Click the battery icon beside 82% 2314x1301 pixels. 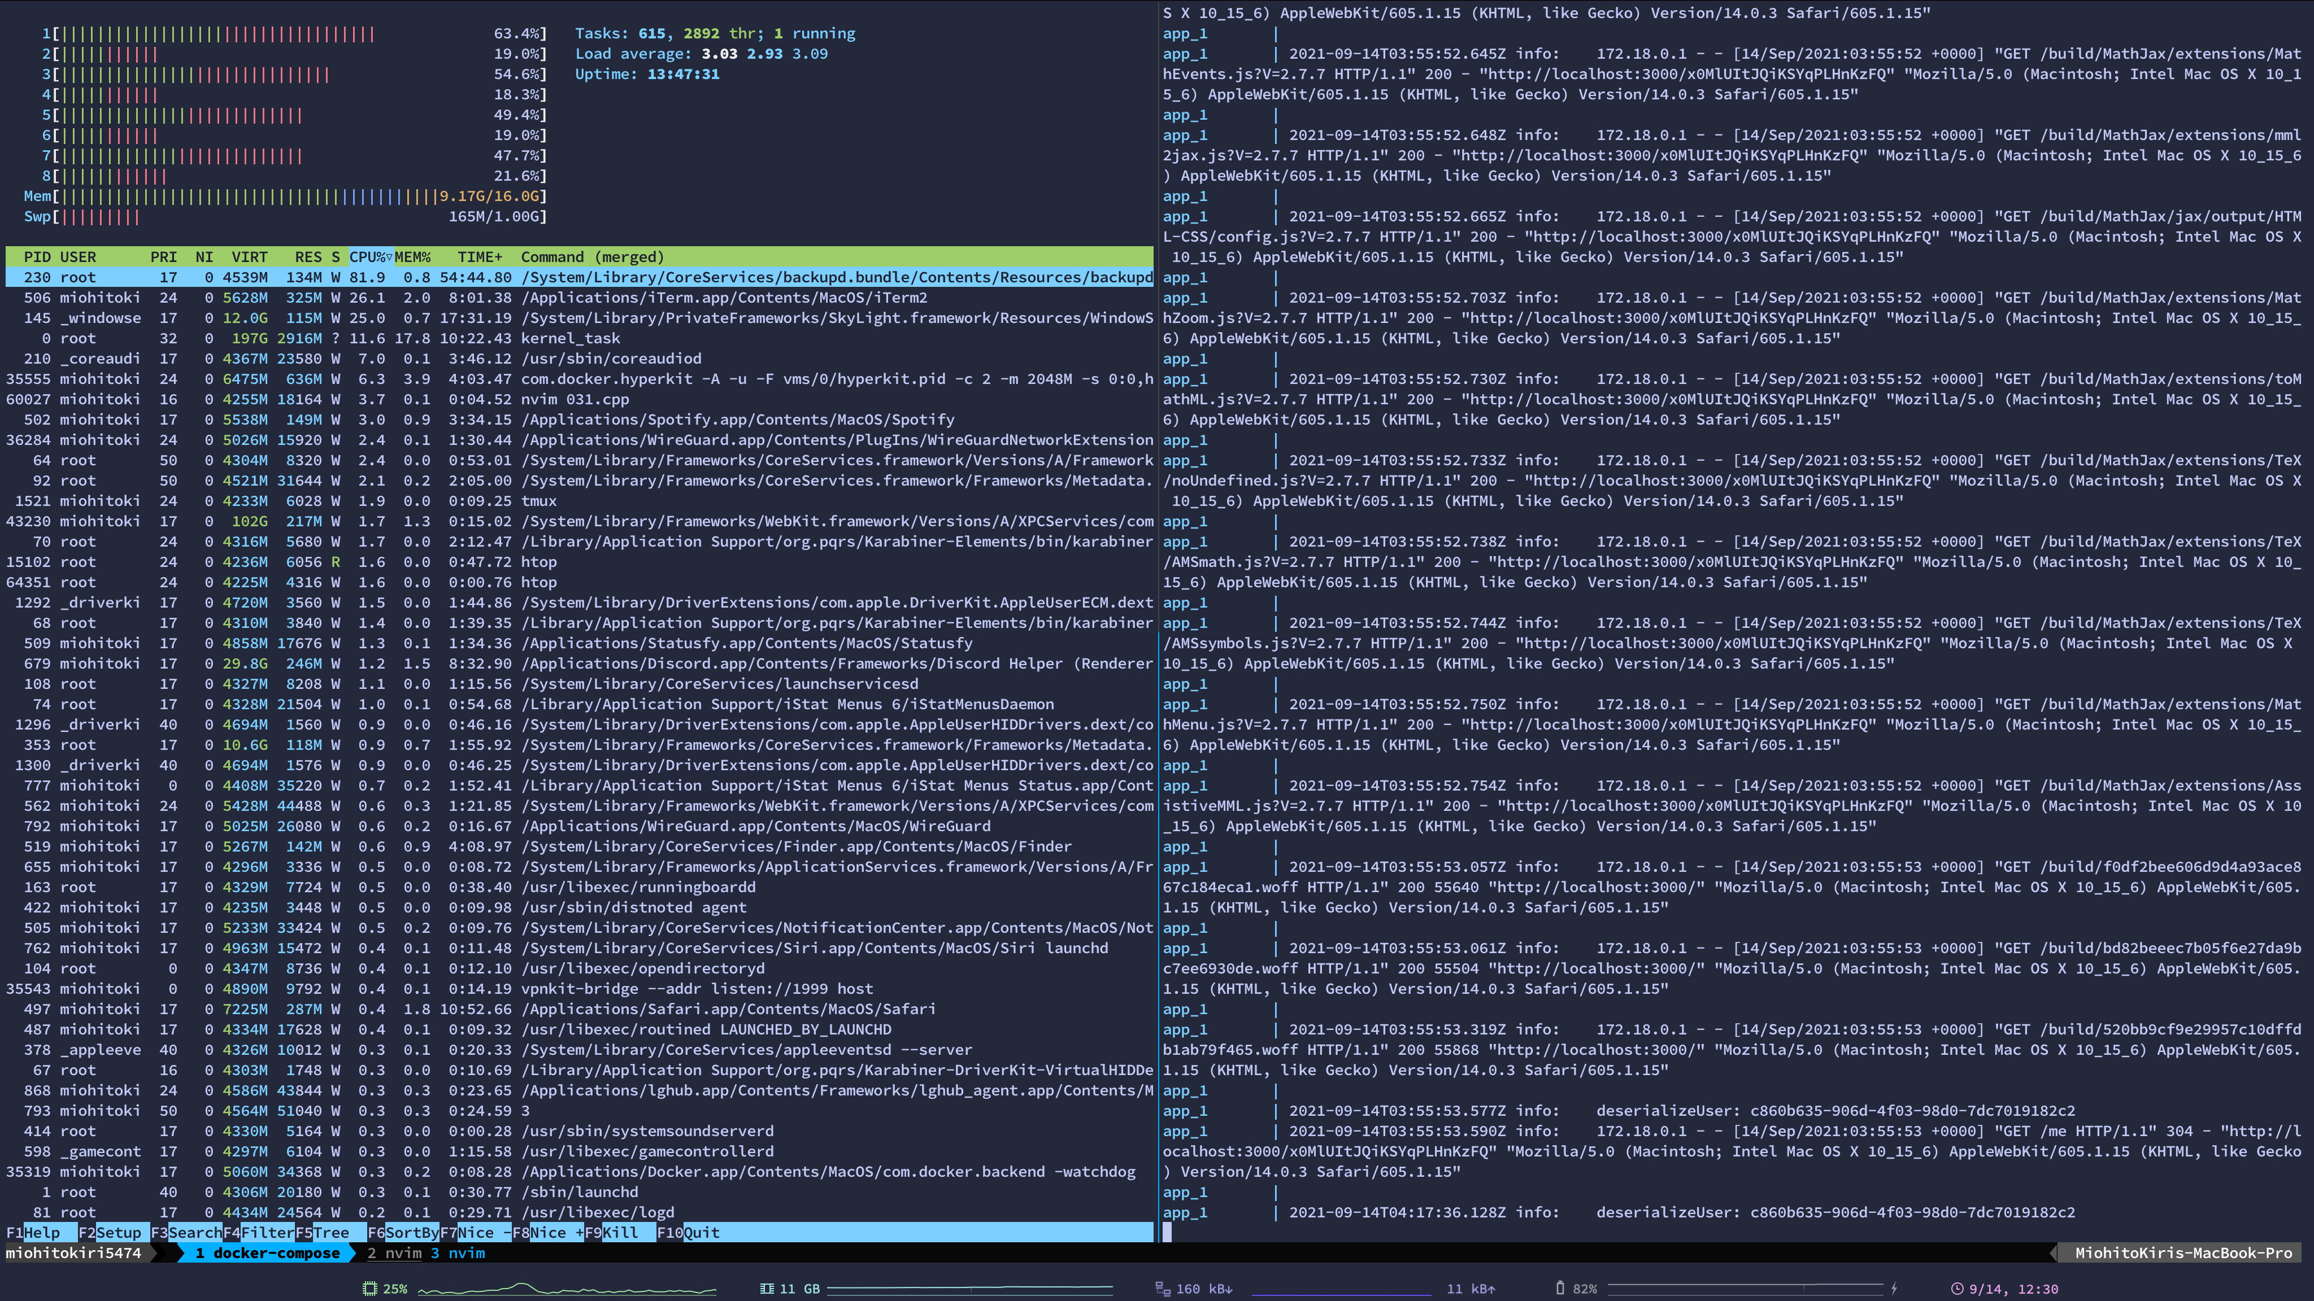click(1560, 1289)
